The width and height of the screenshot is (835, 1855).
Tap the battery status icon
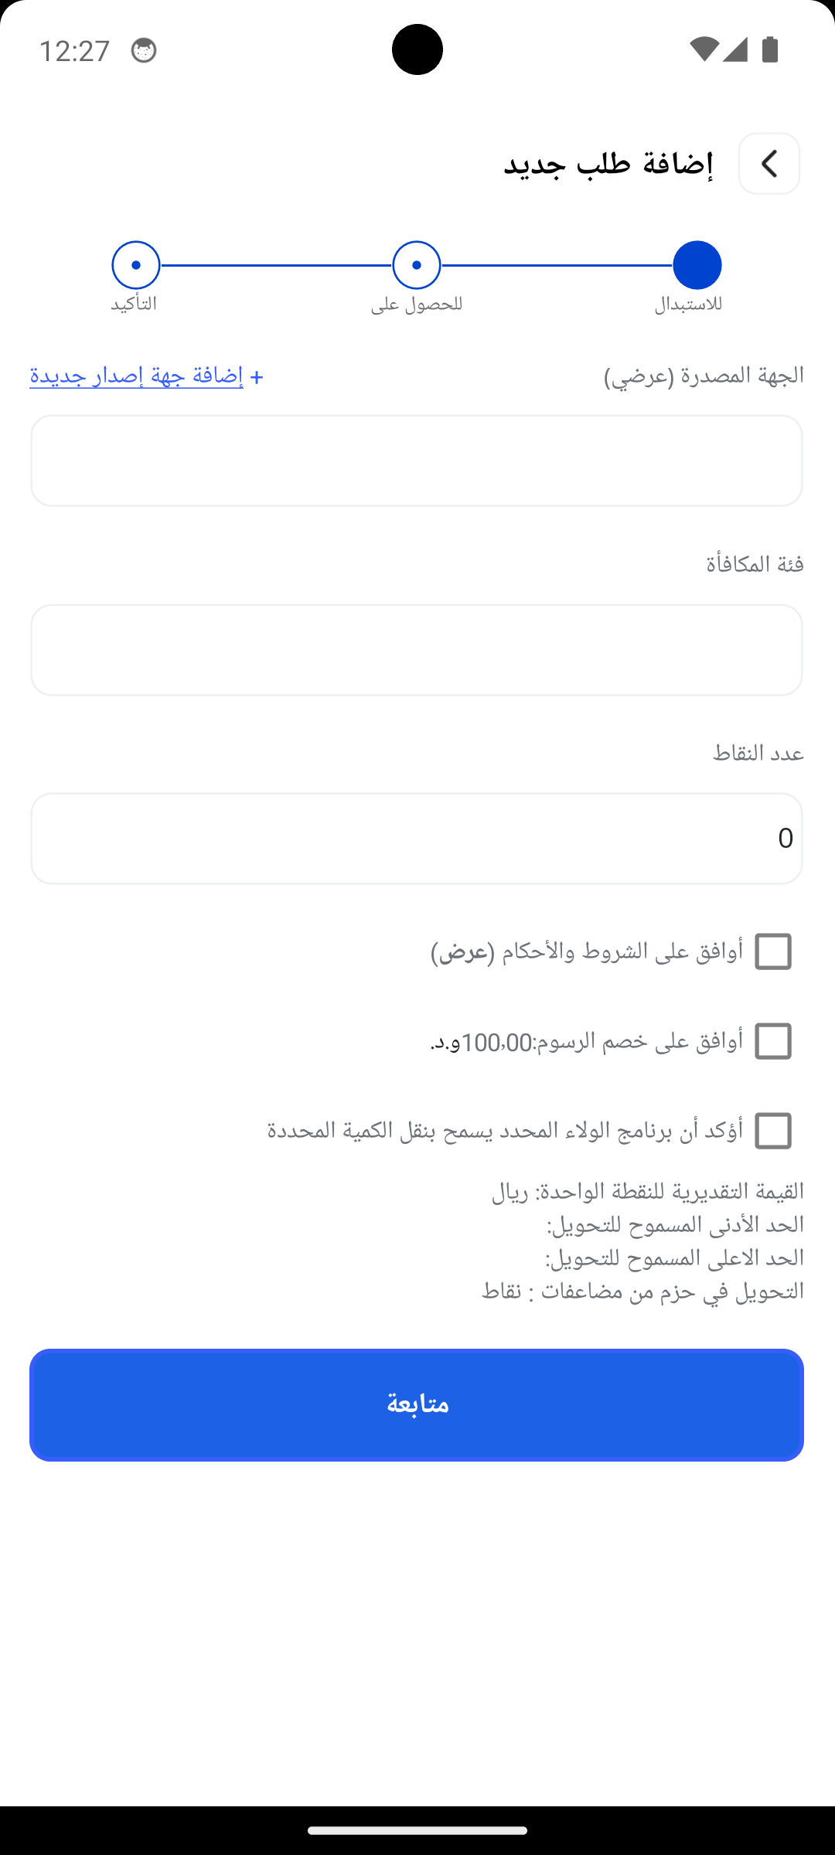pyautogui.click(x=770, y=49)
